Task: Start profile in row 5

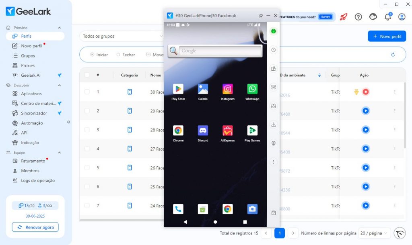Action: (x=365, y=167)
